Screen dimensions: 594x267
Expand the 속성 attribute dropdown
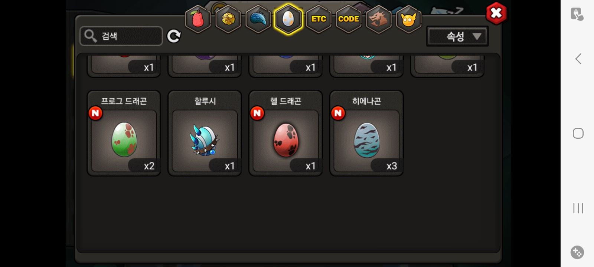click(x=457, y=36)
